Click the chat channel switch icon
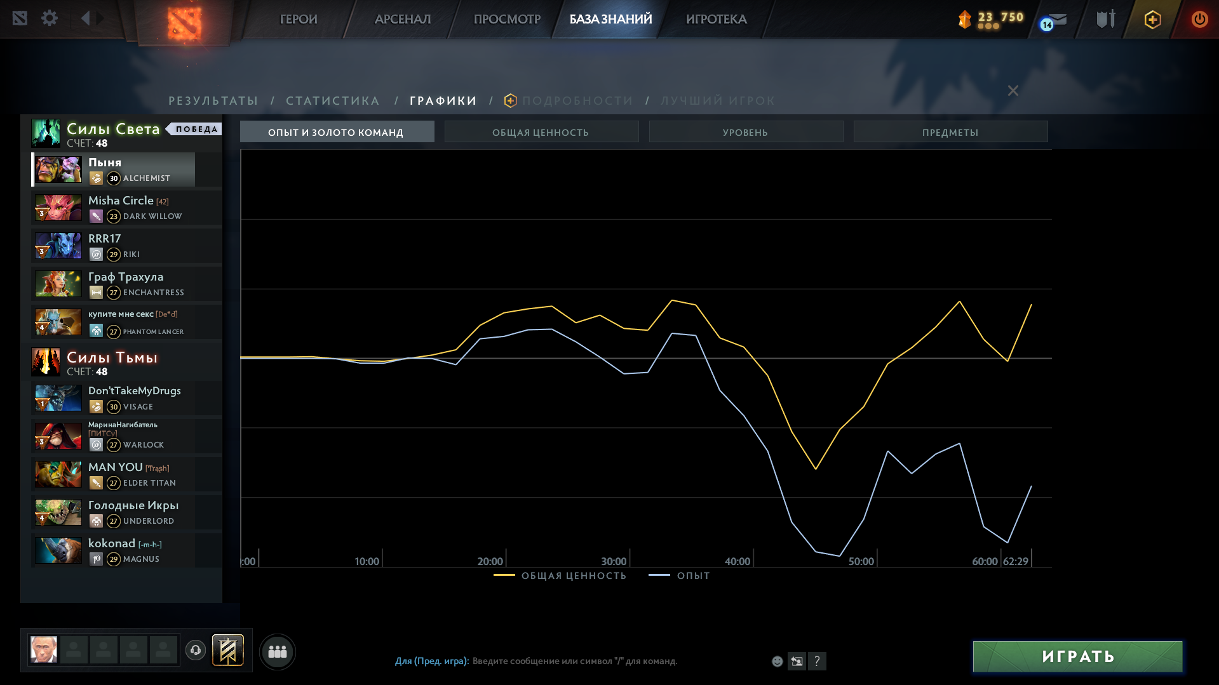 pyautogui.click(x=797, y=661)
